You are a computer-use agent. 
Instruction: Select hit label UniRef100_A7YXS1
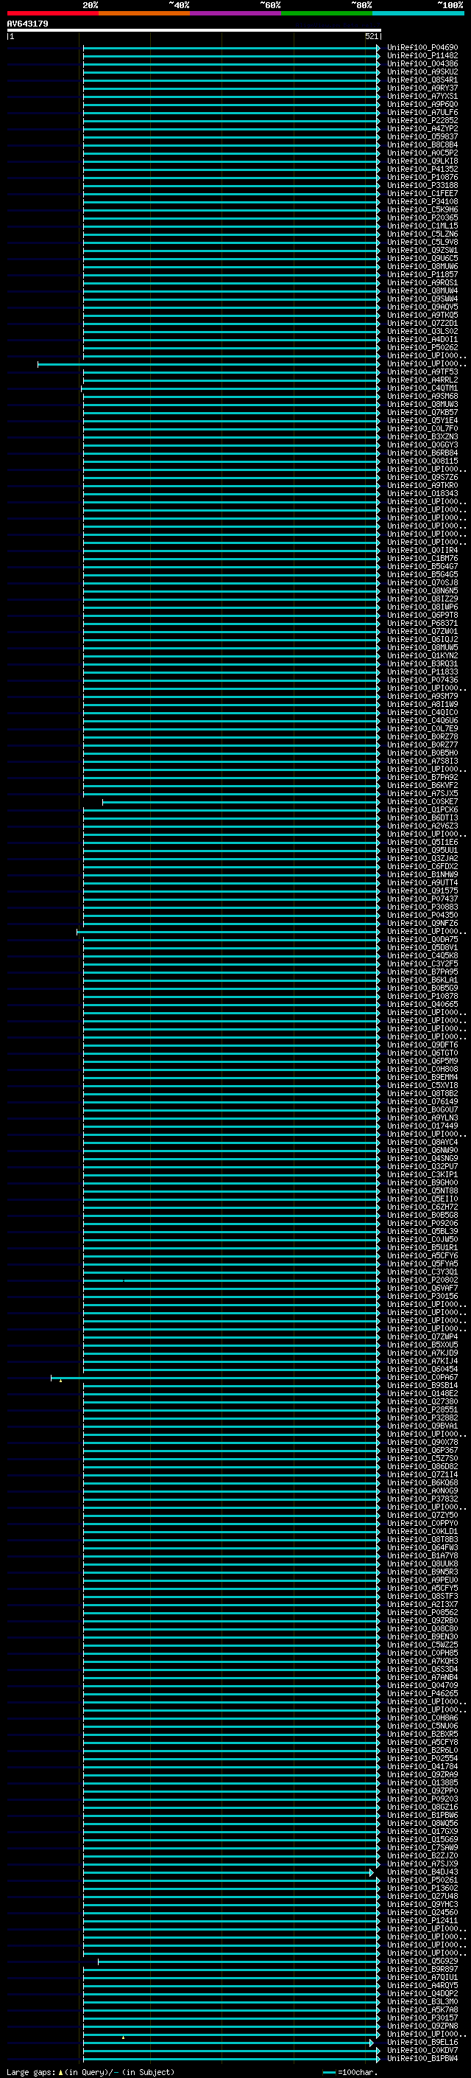click(x=422, y=96)
